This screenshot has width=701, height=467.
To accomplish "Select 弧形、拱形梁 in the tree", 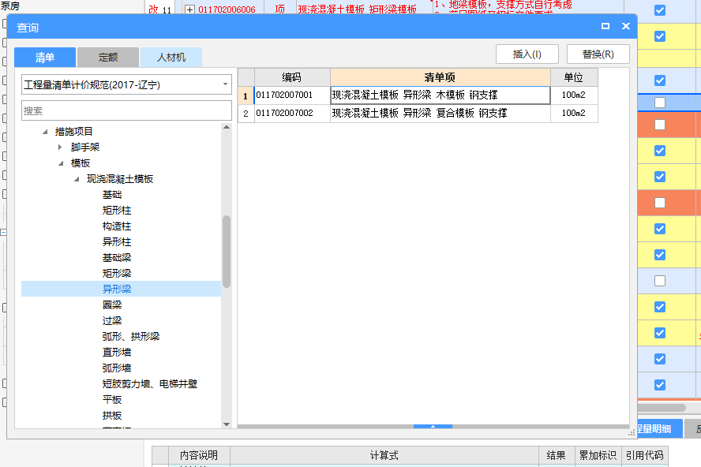I will [131, 336].
